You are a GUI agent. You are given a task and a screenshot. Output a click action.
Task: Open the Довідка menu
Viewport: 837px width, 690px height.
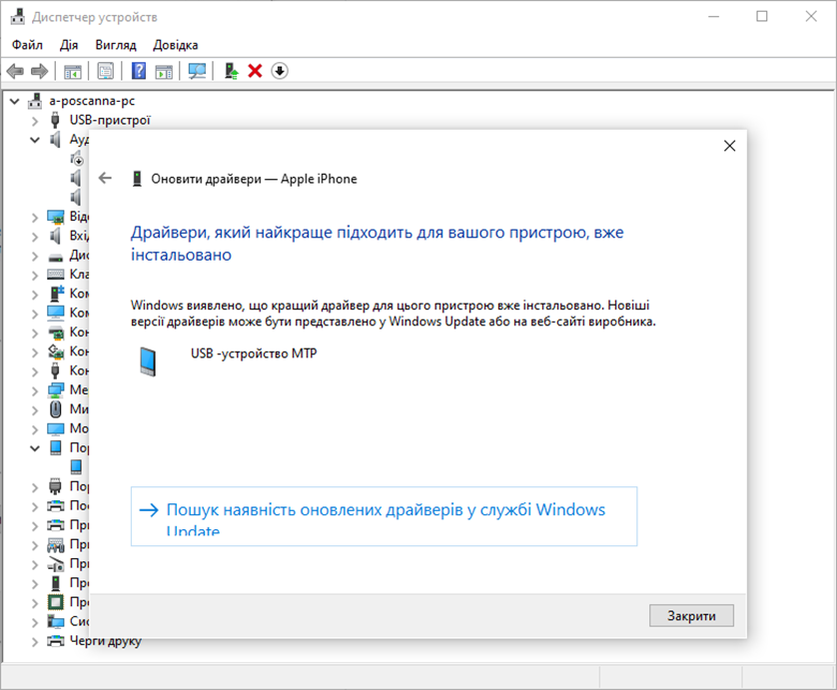point(176,45)
